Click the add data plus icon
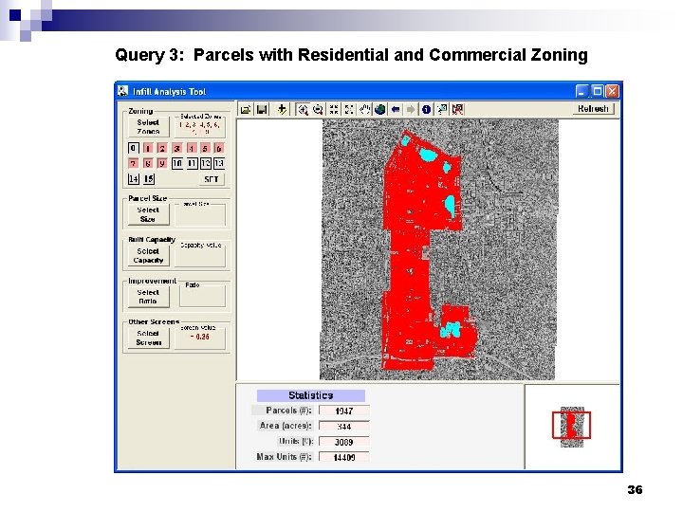 pos(282,109)
